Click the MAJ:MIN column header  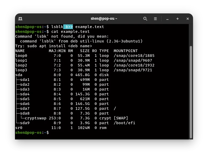click(x=57, y=51)
